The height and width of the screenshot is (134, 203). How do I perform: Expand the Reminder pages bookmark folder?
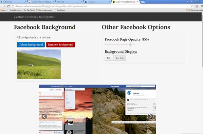point(44,10)
